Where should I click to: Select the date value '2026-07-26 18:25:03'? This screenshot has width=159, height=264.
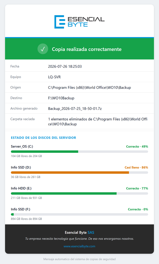(65, 66)
